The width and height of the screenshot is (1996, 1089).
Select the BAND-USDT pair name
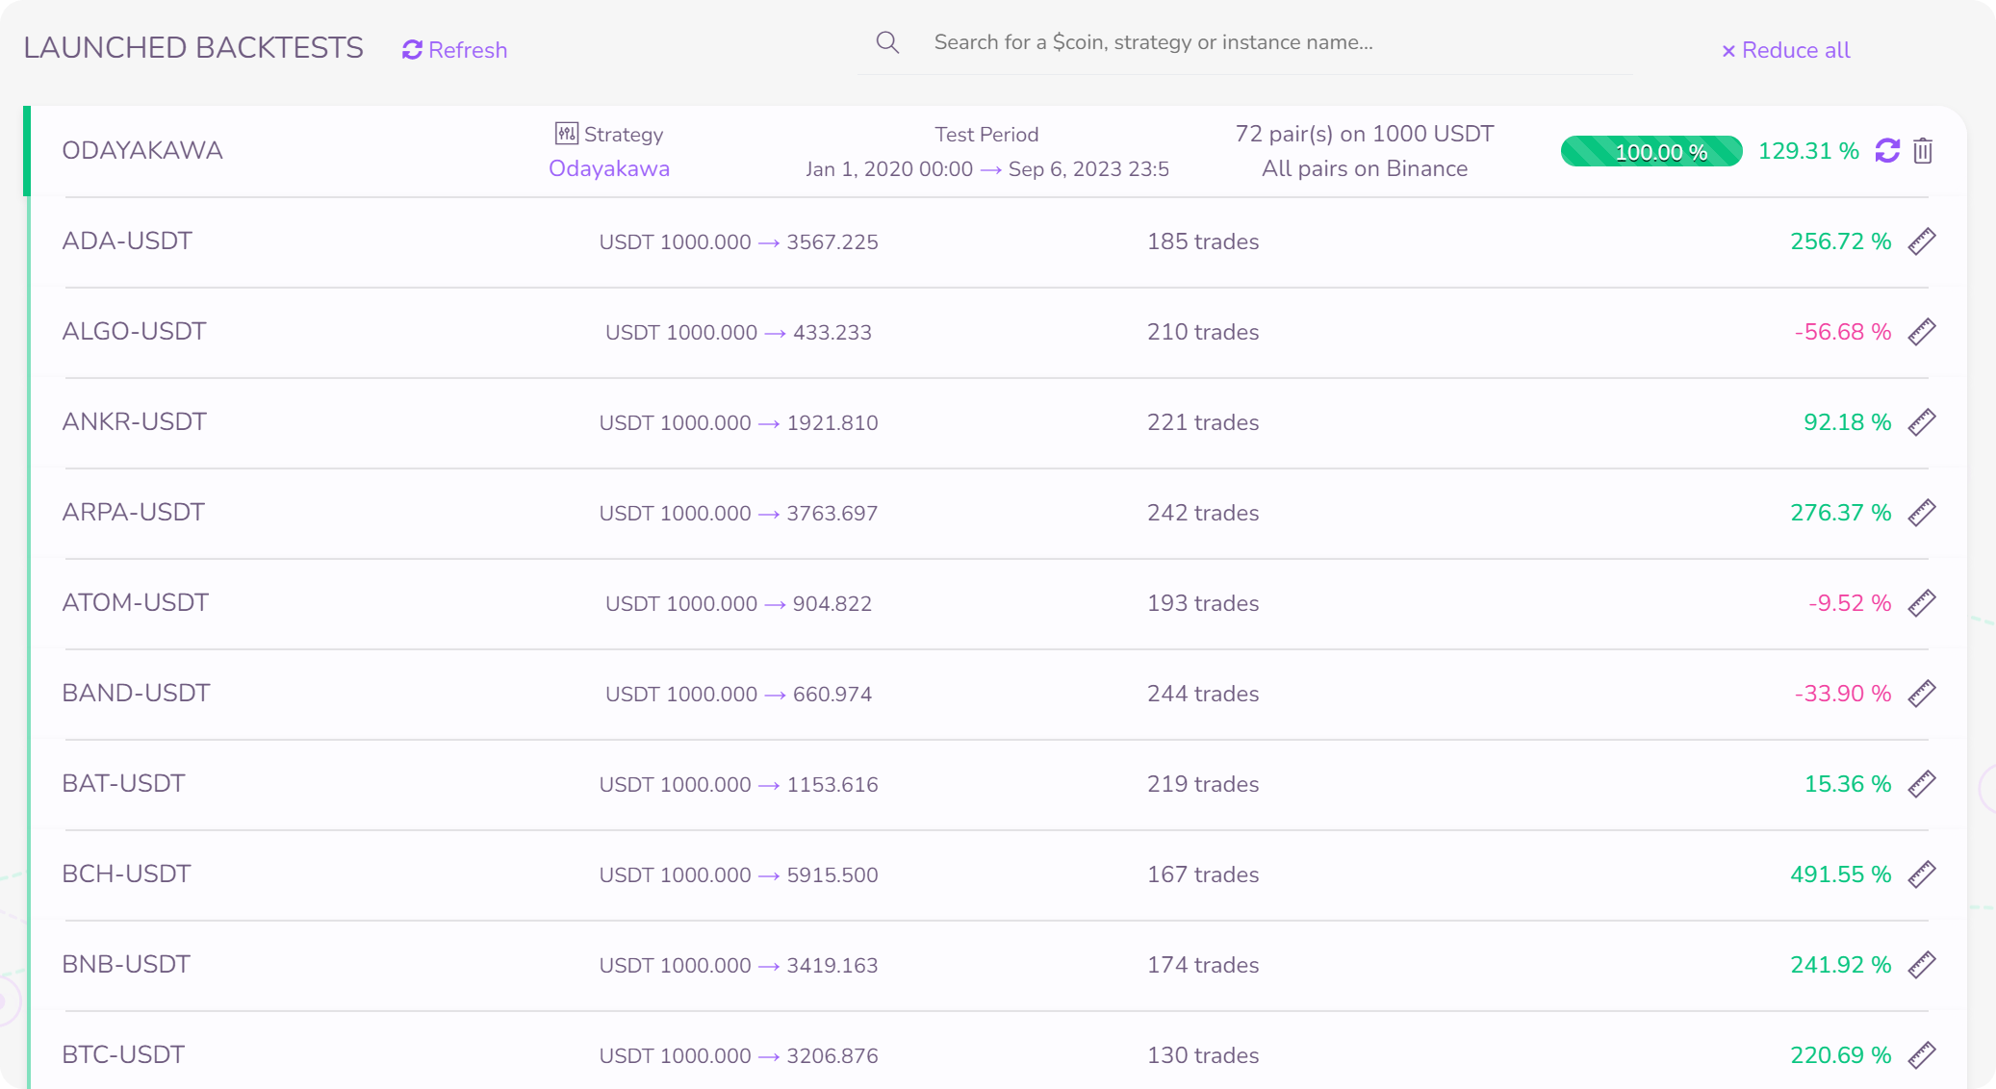click(x=136, y=694)
